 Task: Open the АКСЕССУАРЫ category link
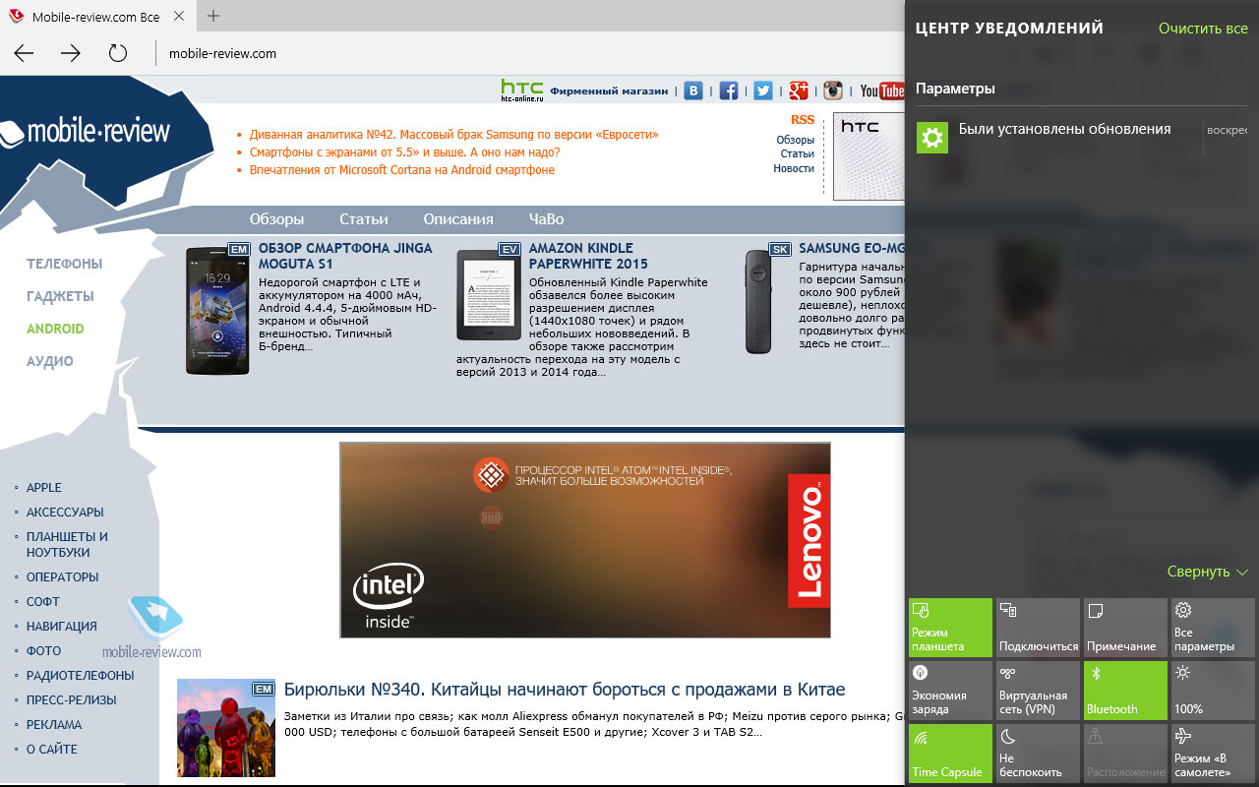(x=65, y=513)
